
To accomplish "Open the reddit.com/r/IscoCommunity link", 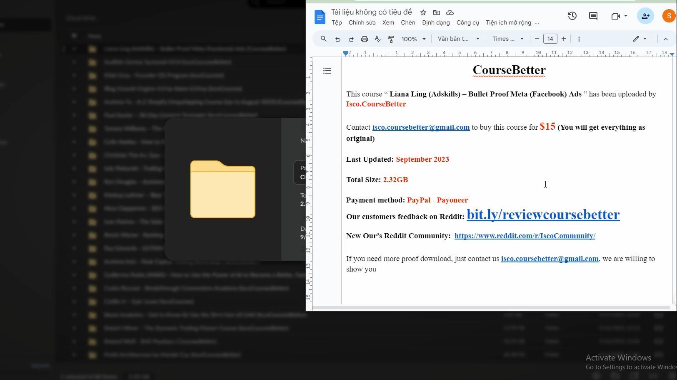I will [x=525, y=236].
